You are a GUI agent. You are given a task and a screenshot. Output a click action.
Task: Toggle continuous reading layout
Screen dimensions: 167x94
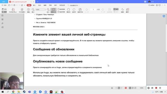pos(110,10)
